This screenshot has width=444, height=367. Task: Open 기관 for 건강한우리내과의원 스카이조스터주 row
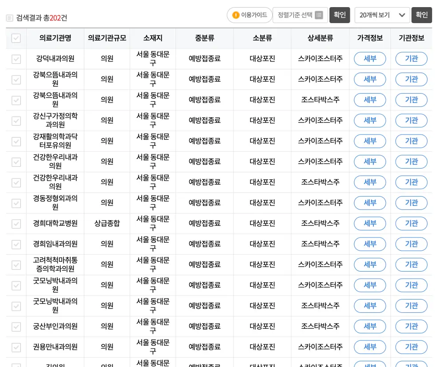411,162
